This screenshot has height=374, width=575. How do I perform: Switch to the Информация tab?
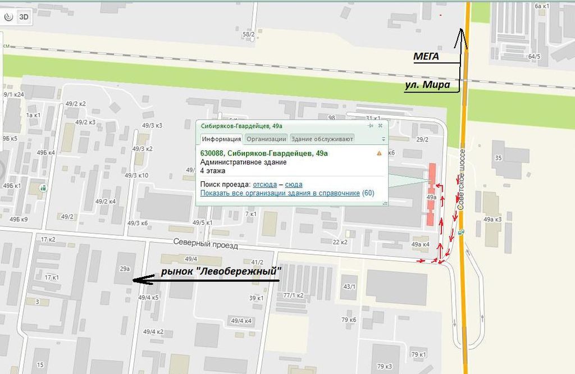tap(221, 139)
